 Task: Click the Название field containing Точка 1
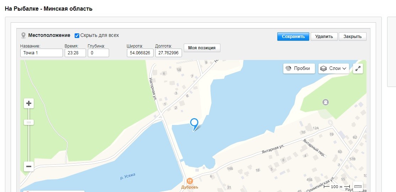[x=41, y=53]
